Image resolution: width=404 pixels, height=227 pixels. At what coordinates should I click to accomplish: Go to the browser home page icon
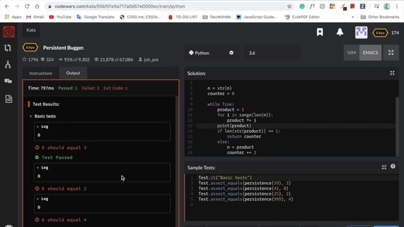[x=37, y=6]
